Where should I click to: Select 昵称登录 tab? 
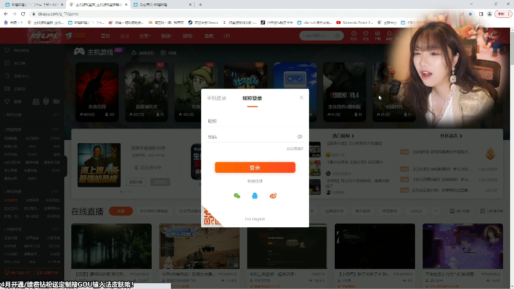[252, 98]
